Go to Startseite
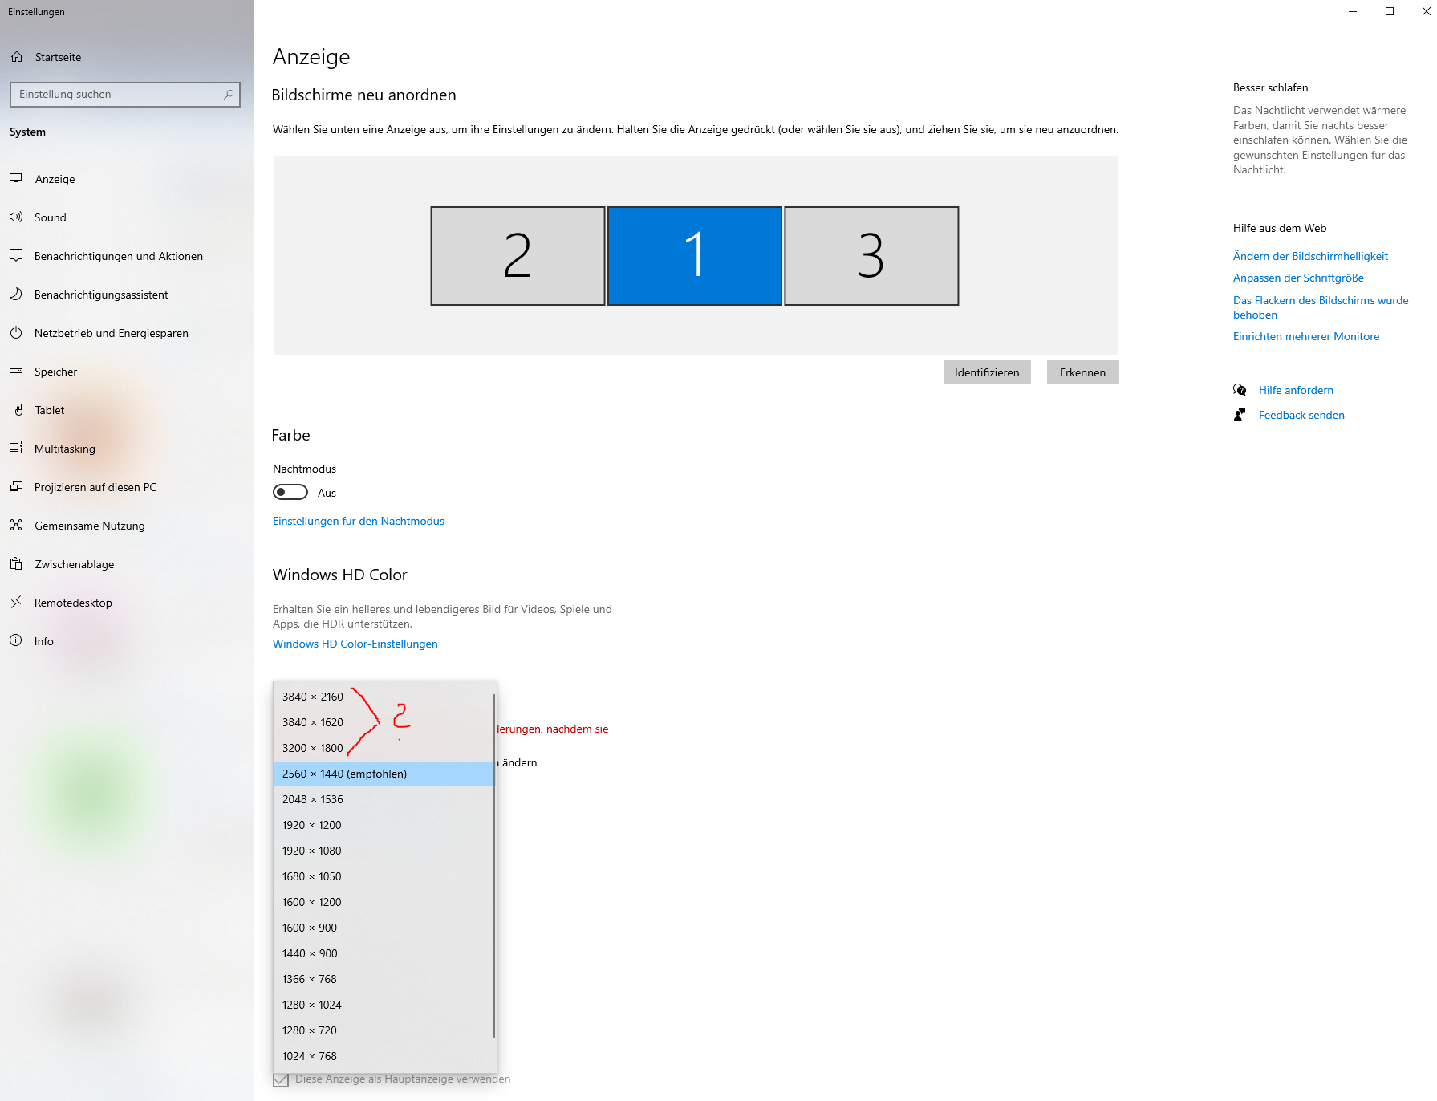 pos(127,57)
